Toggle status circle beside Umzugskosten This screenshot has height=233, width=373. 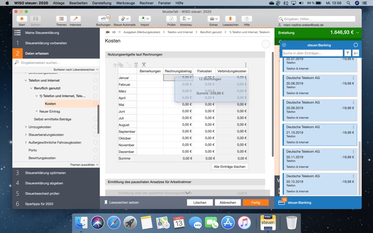pos(96,127)
